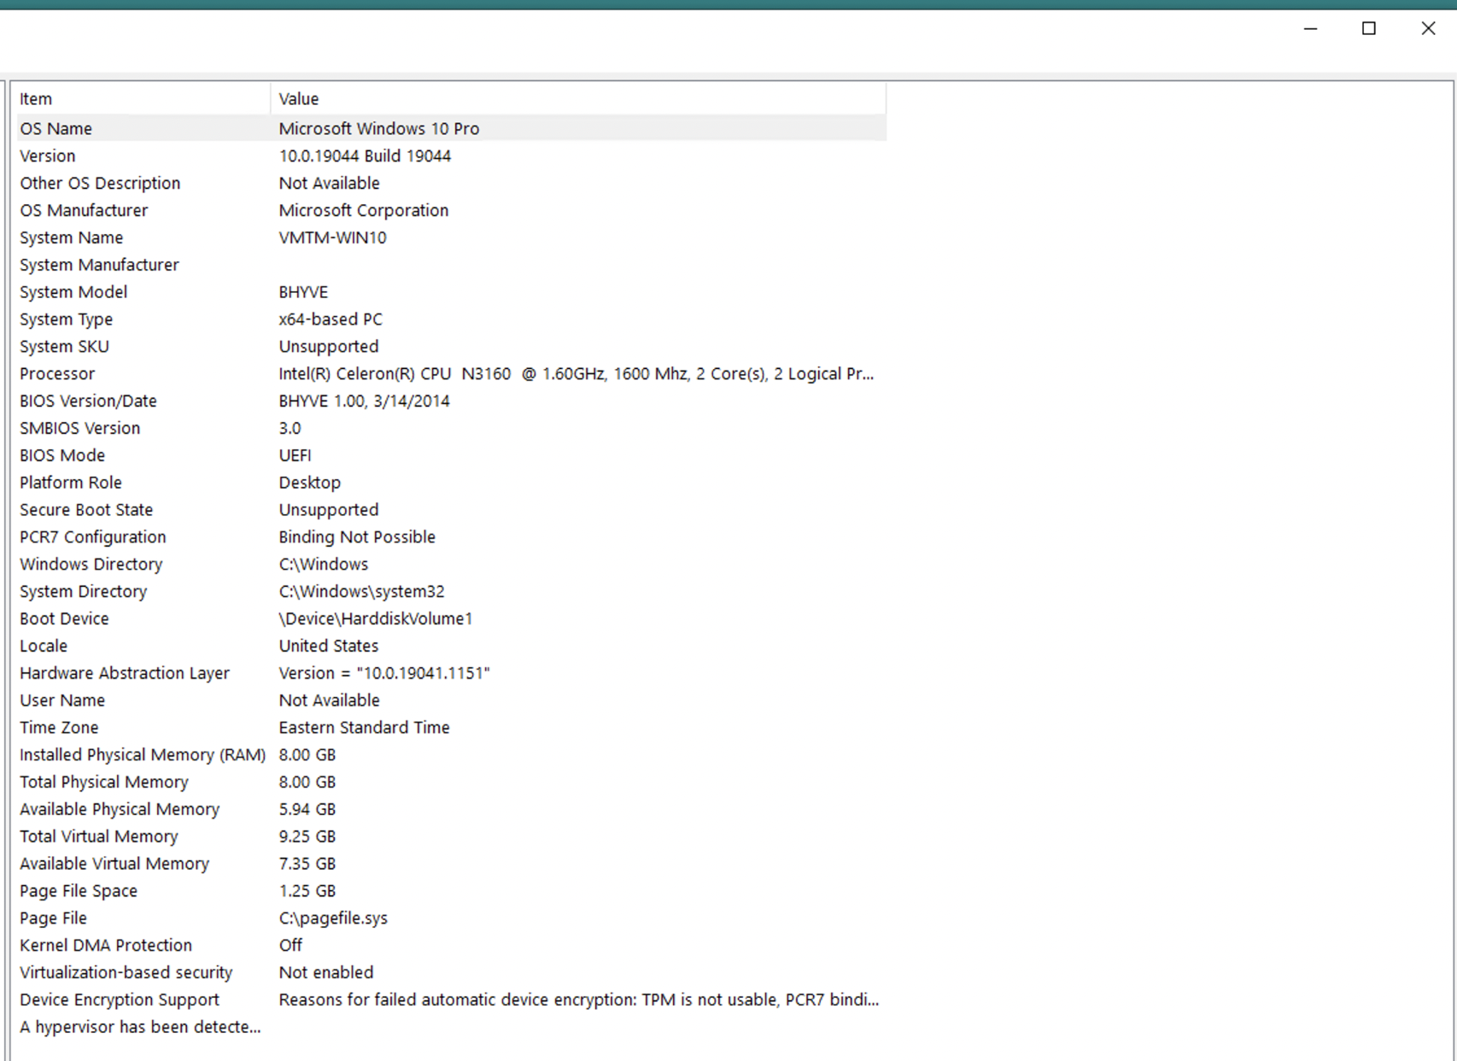
Task: Select Secure Boot State row
Action: point(451,510)
